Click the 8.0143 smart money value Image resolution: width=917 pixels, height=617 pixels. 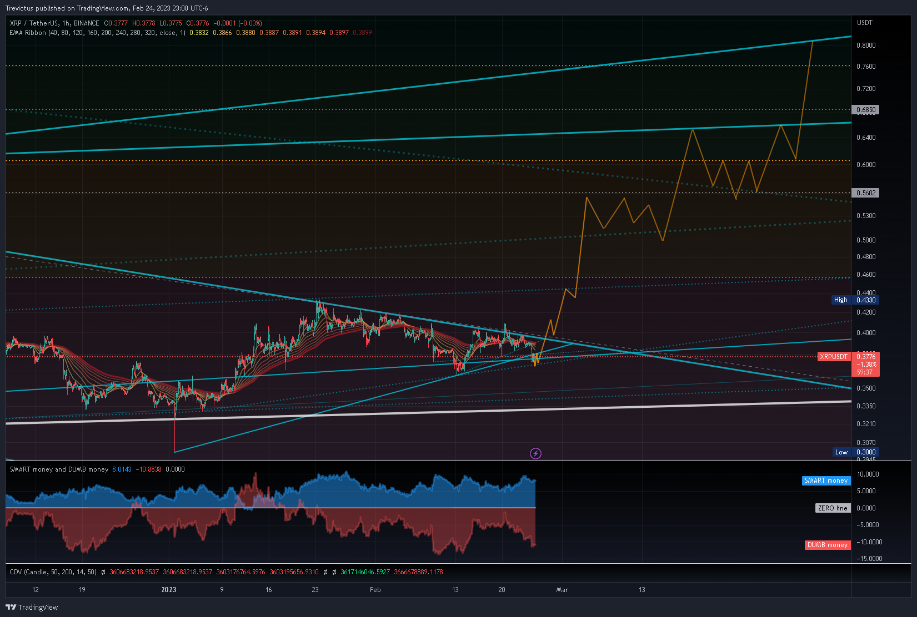(122, 469)
